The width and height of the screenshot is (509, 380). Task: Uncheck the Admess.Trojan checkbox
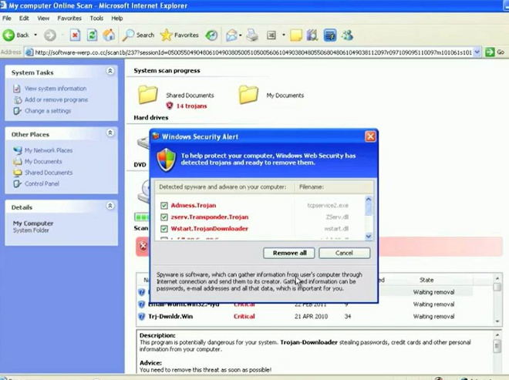164,205
